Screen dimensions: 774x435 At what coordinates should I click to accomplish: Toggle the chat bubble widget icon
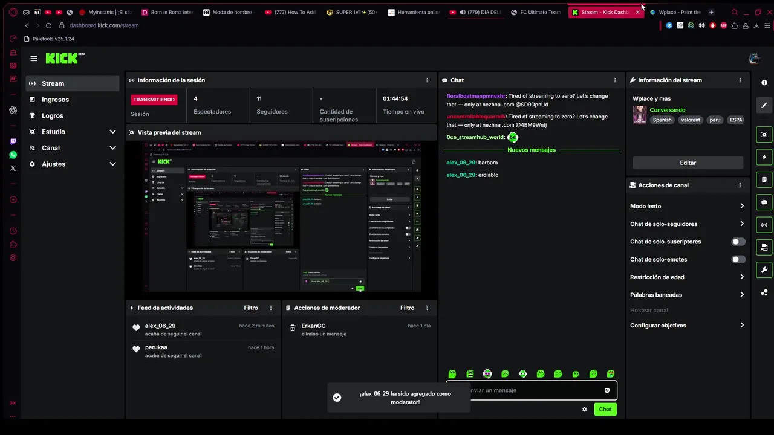click(764, 202)
